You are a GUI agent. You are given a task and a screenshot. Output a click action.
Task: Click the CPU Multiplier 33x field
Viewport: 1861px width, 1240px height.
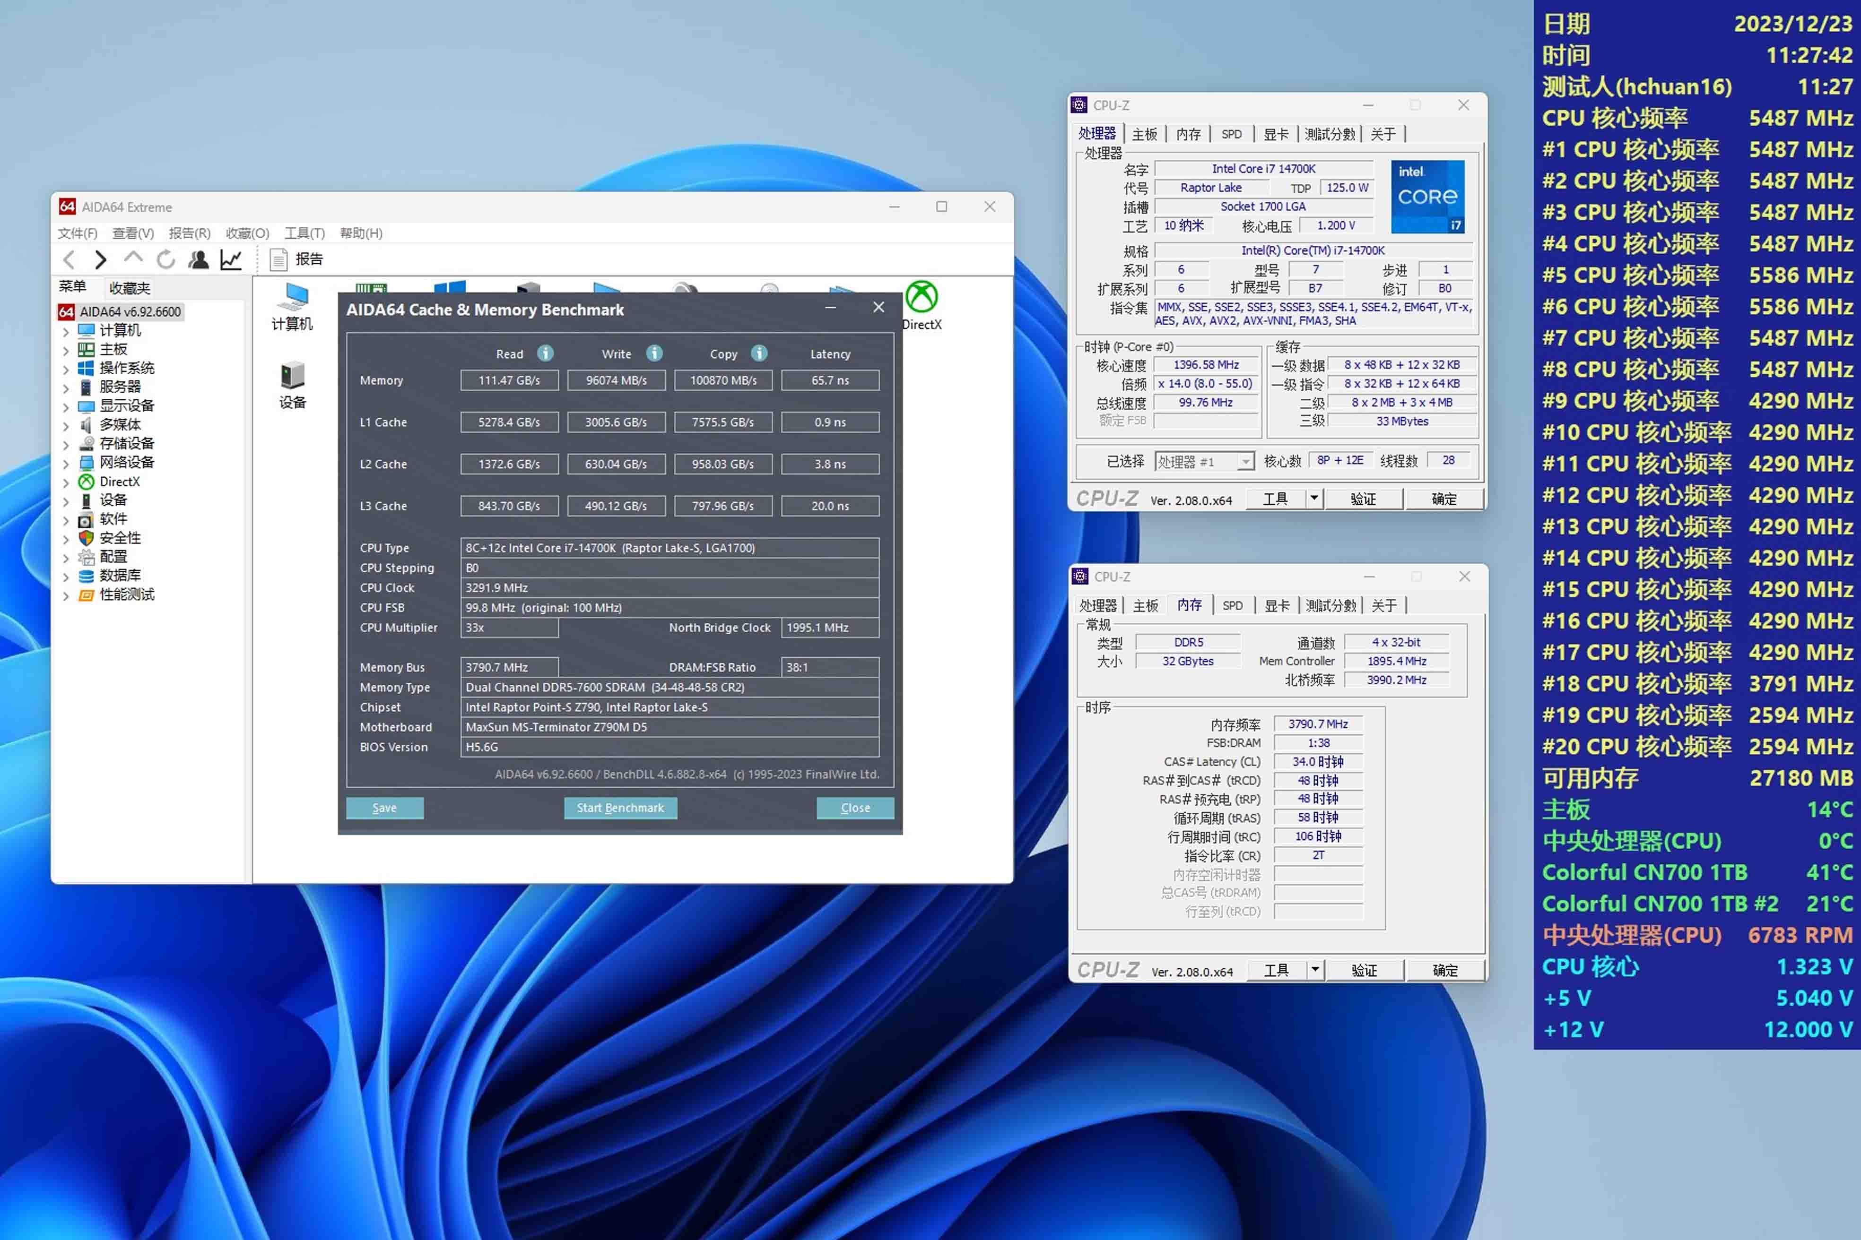tap(510, 628)
